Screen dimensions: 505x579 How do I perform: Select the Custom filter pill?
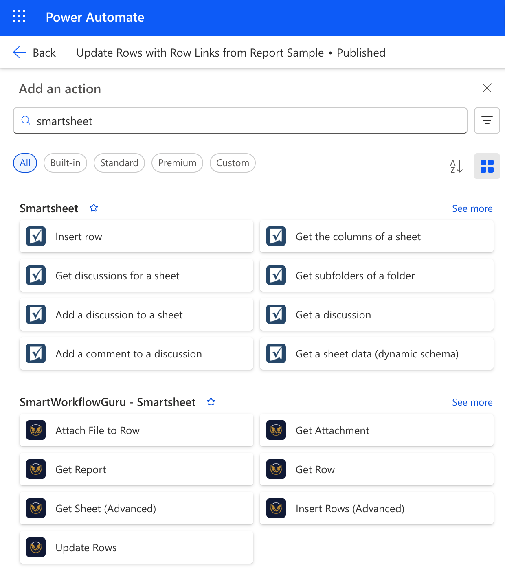coord(233,163)
